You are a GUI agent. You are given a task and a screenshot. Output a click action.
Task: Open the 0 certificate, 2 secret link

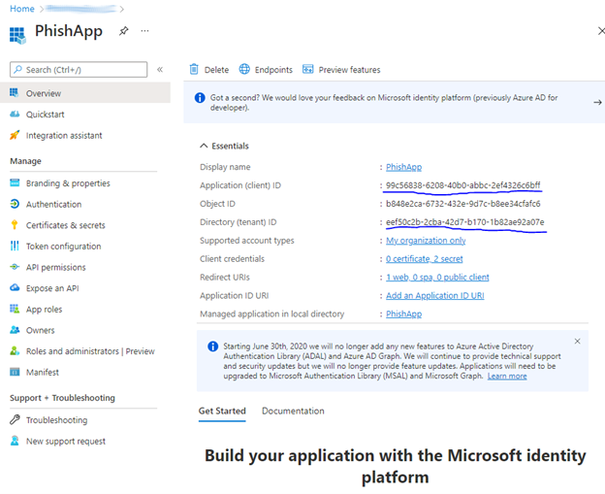pos(424,259)
